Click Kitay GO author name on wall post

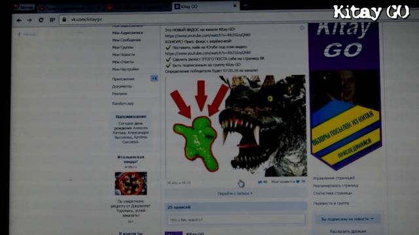(x=195, y=234)
